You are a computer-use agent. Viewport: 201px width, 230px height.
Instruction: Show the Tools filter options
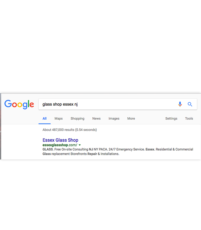tap(189, 118)
